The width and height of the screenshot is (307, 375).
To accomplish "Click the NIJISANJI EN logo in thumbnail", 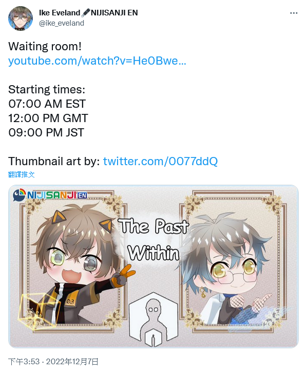I will 50,195.
